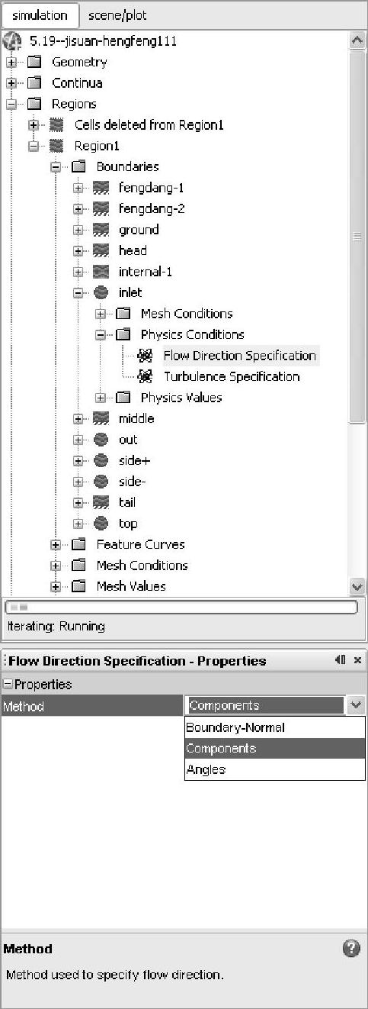
Task: Select the Mesh Values tree item
Action: click(x=131, y=586)
